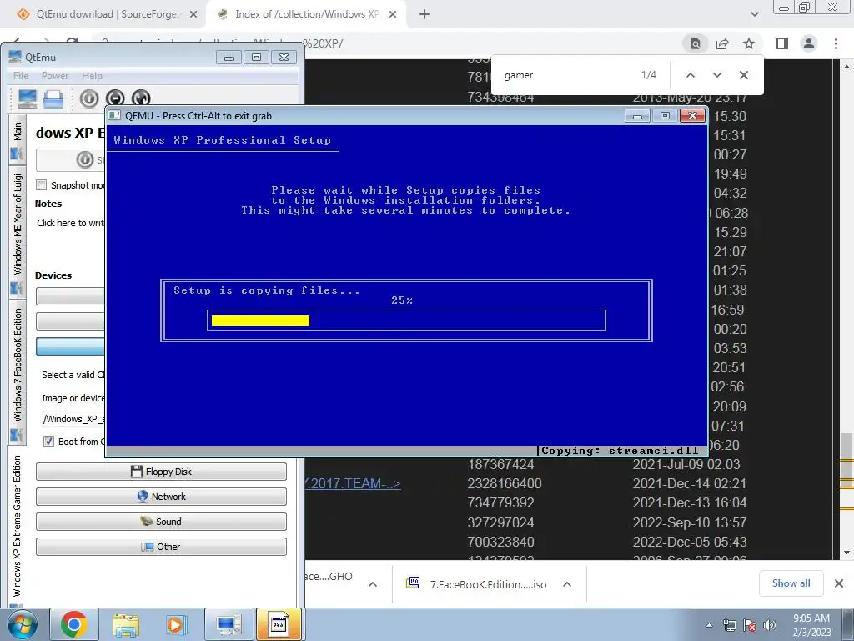The width and height of the screenshot is (854, 641).
Task: Click the QEMU window title bar icon
Action: (114, 115)
